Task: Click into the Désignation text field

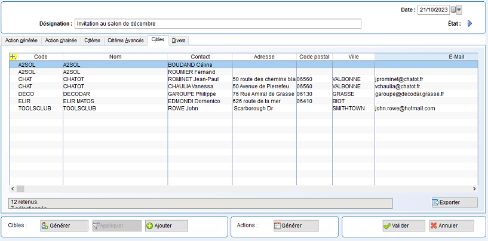Action: [217, 24]
